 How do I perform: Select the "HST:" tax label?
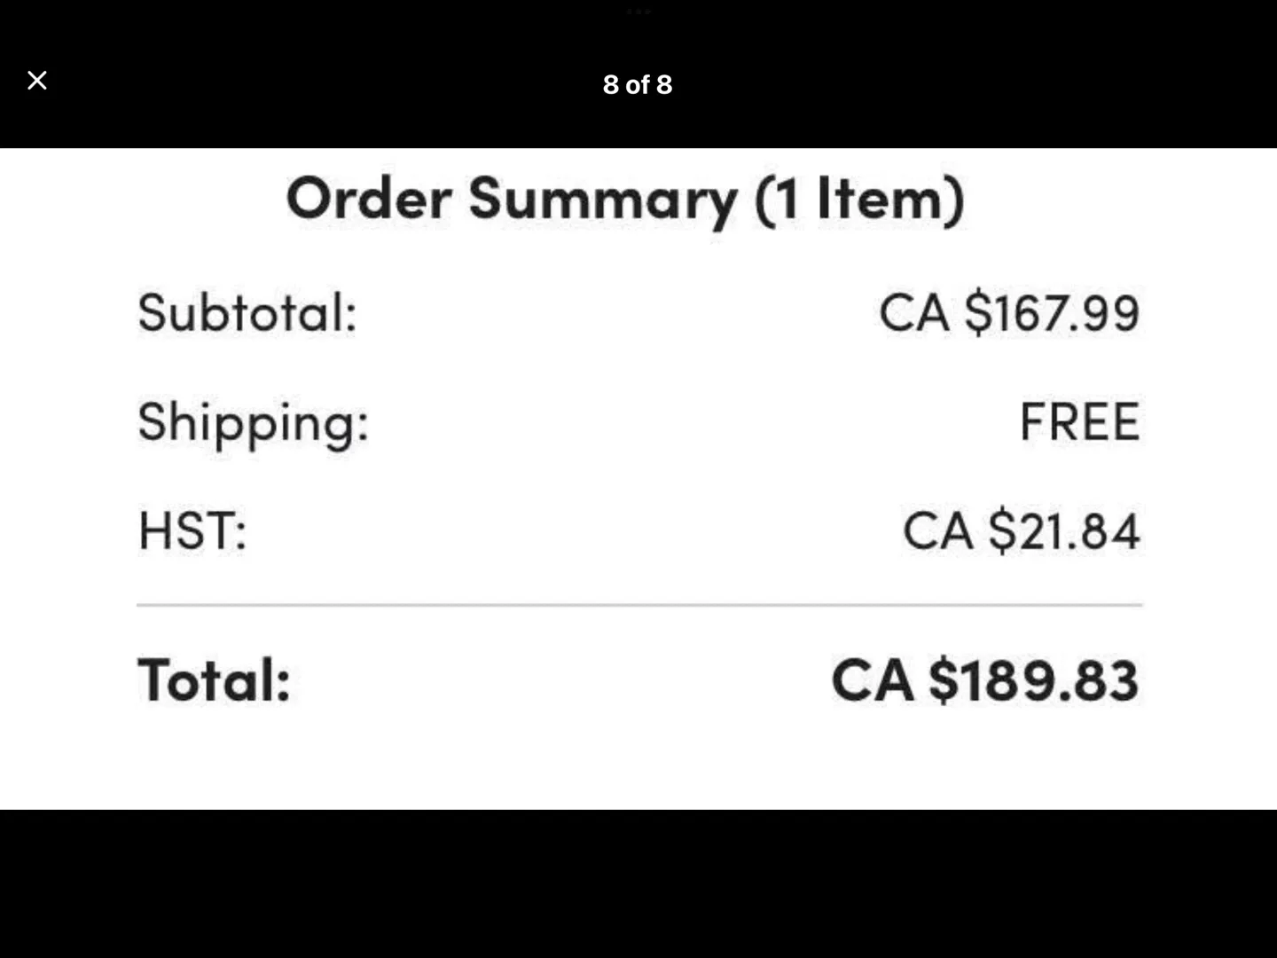coord(192,530)
